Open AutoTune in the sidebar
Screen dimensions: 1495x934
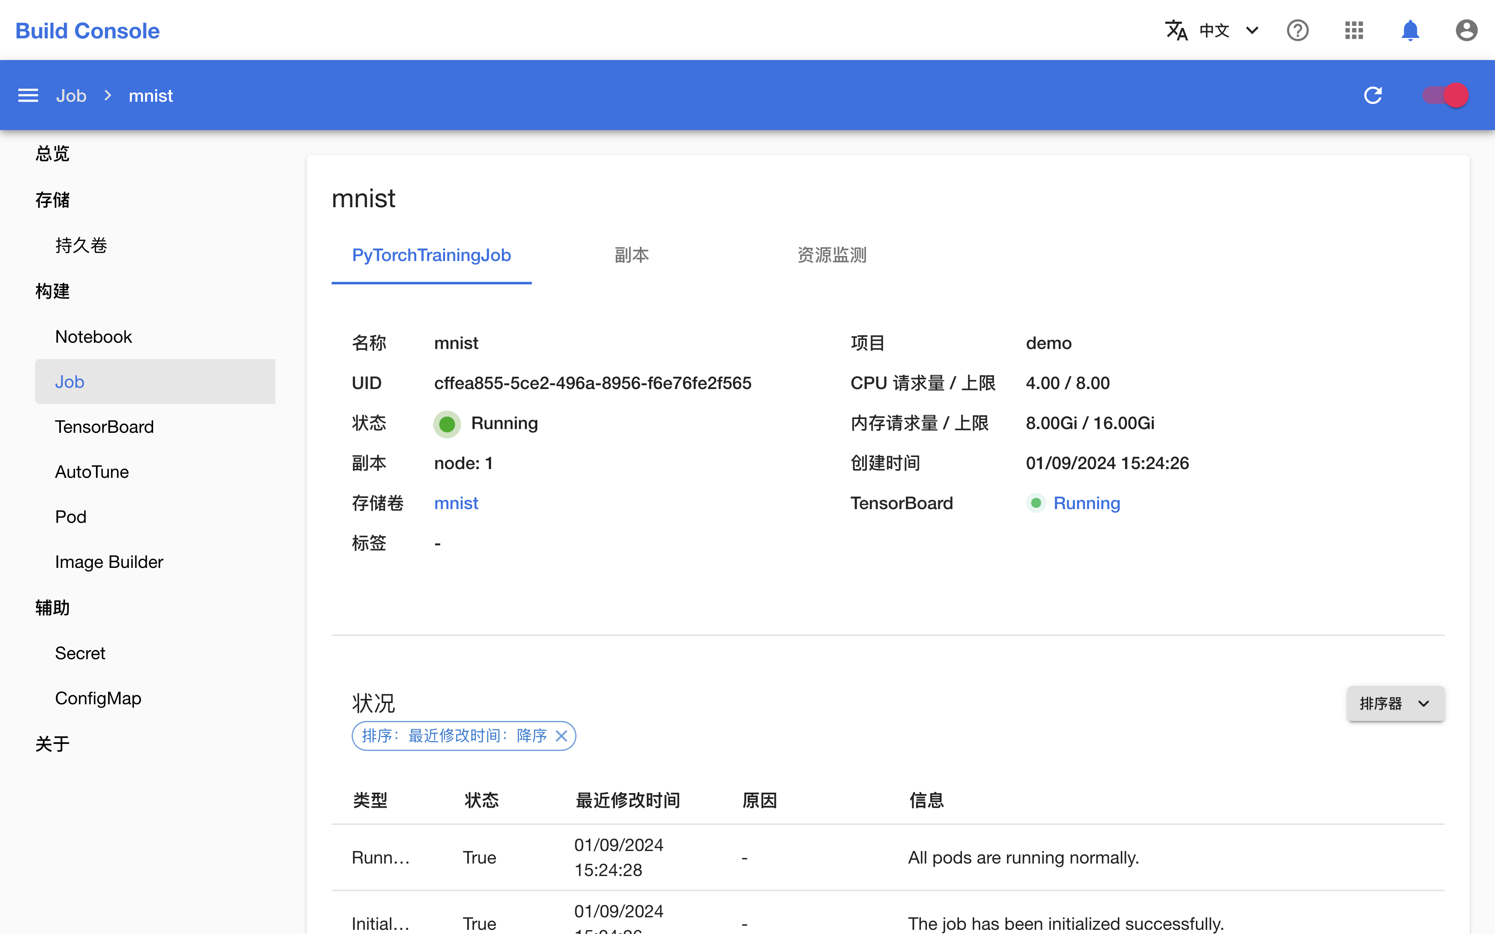click(92, 472)
